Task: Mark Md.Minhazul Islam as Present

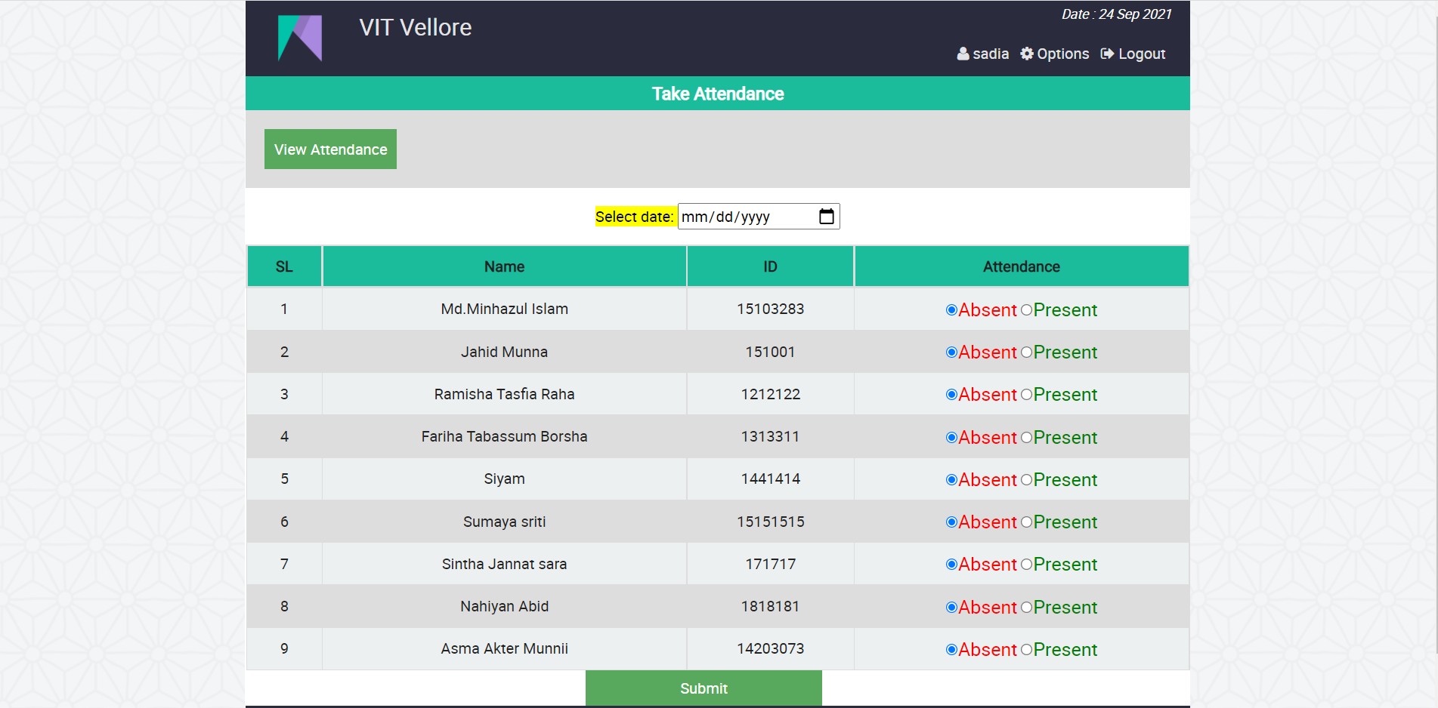Action: coord(1026,310)
